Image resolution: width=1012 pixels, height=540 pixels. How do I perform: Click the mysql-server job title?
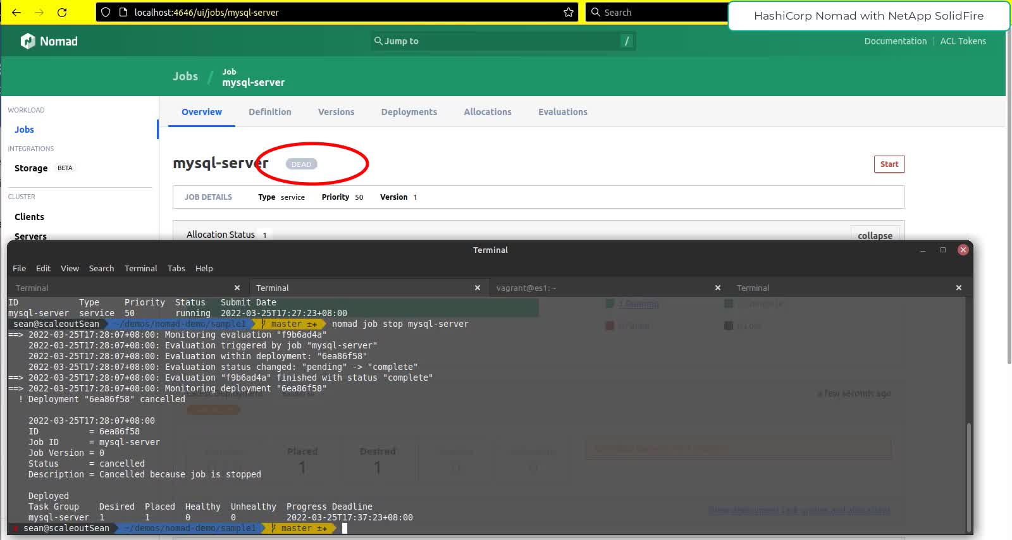click(221, 163)
